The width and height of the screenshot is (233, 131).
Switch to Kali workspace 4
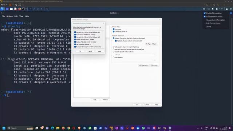(x=42, y=9)
